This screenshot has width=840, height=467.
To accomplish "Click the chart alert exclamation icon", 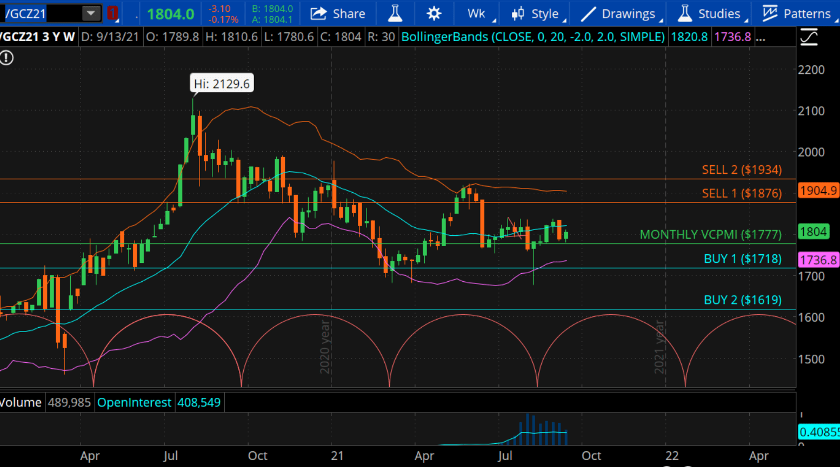I will click(6, 58).
